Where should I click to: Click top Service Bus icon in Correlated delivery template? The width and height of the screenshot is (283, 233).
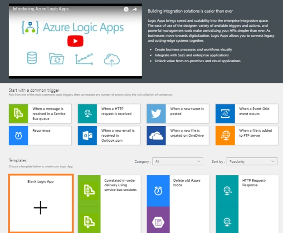pyautogui.click(x=89, y=191)
